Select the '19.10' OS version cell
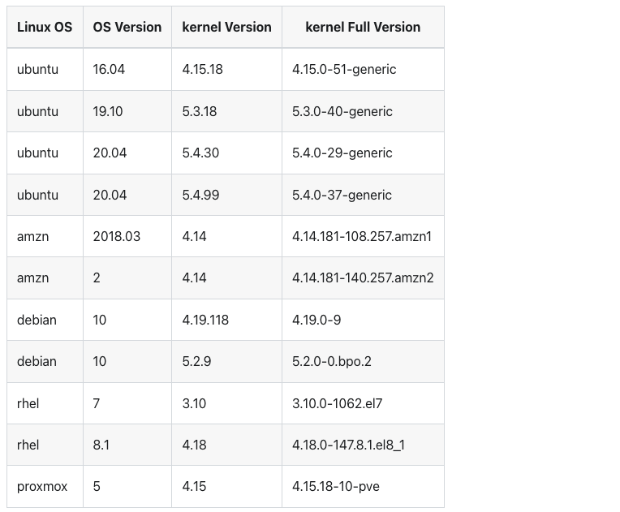Image resolution: width=620 pixels, height=512 pixels. pos(108,111)
